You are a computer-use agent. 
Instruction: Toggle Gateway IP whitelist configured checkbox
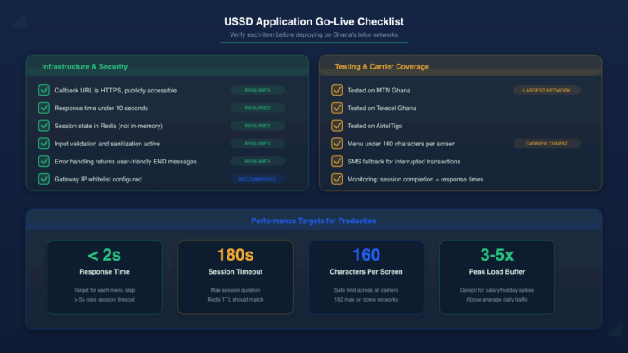tap(44, 179)
